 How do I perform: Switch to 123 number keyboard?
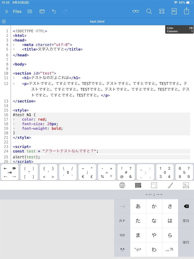click(x=122, y=235)
